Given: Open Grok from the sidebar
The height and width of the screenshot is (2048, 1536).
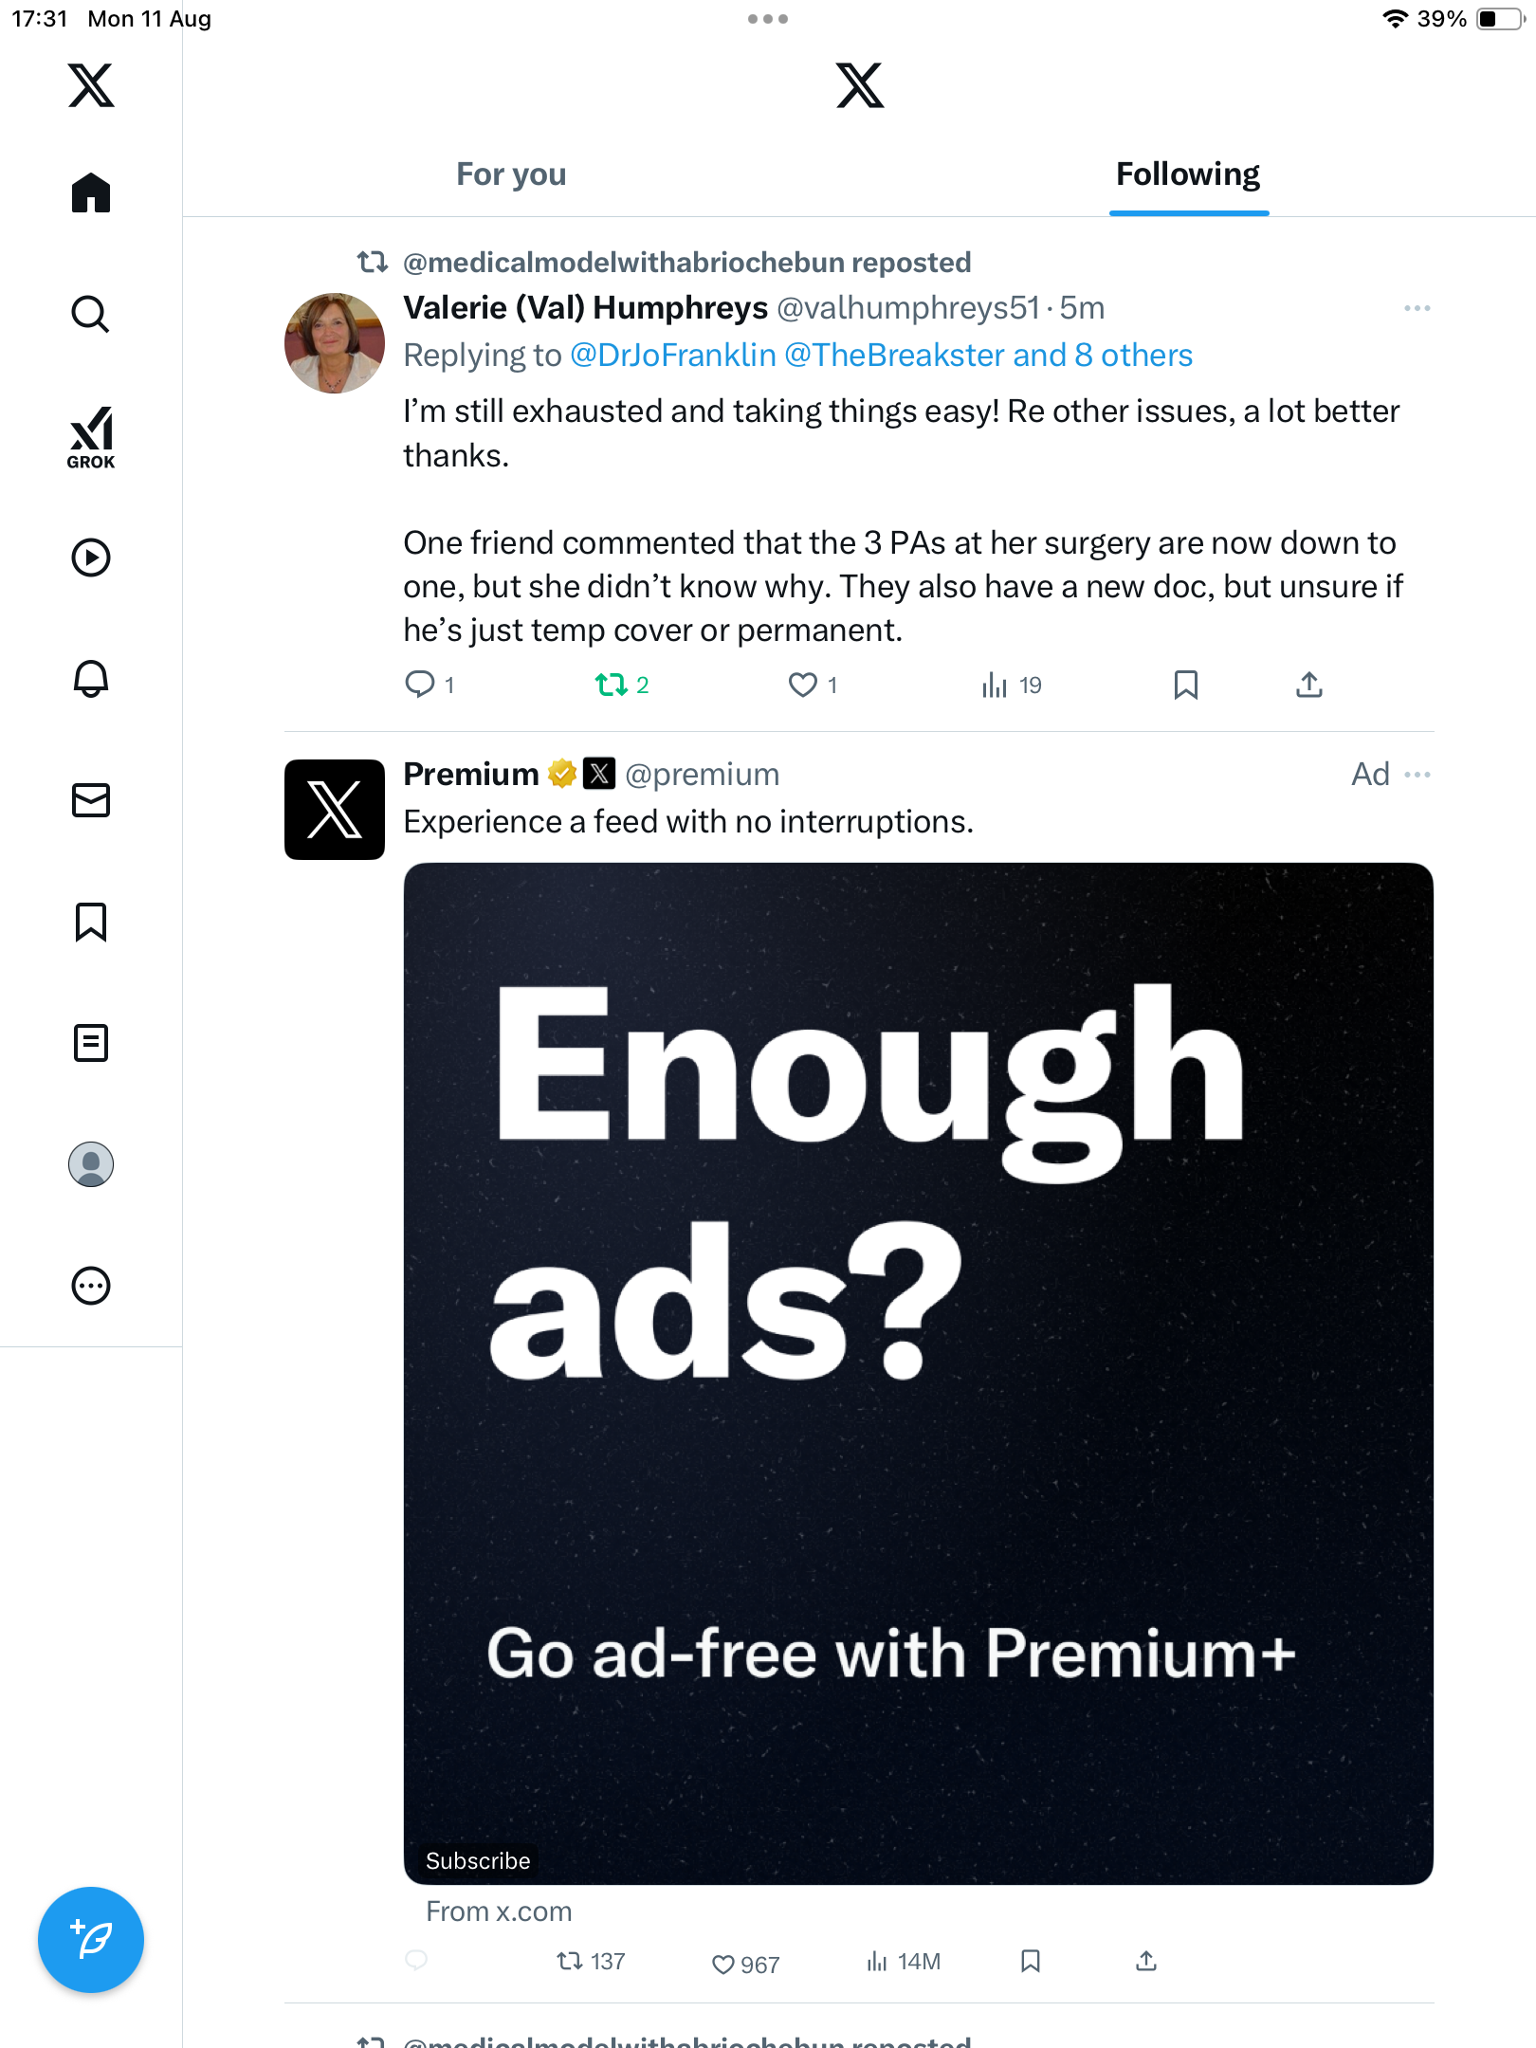Looking at the screenshot, I should [91, 437].
